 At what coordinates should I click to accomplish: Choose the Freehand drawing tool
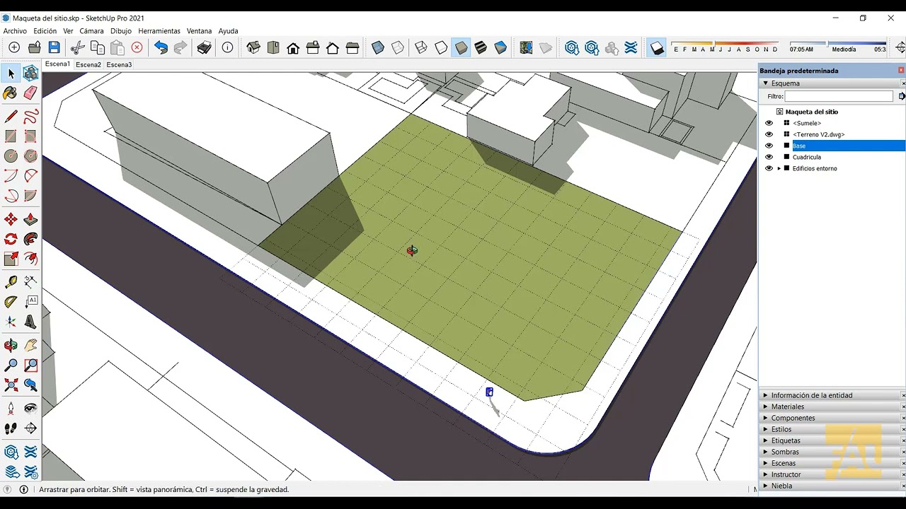point(30,117)
